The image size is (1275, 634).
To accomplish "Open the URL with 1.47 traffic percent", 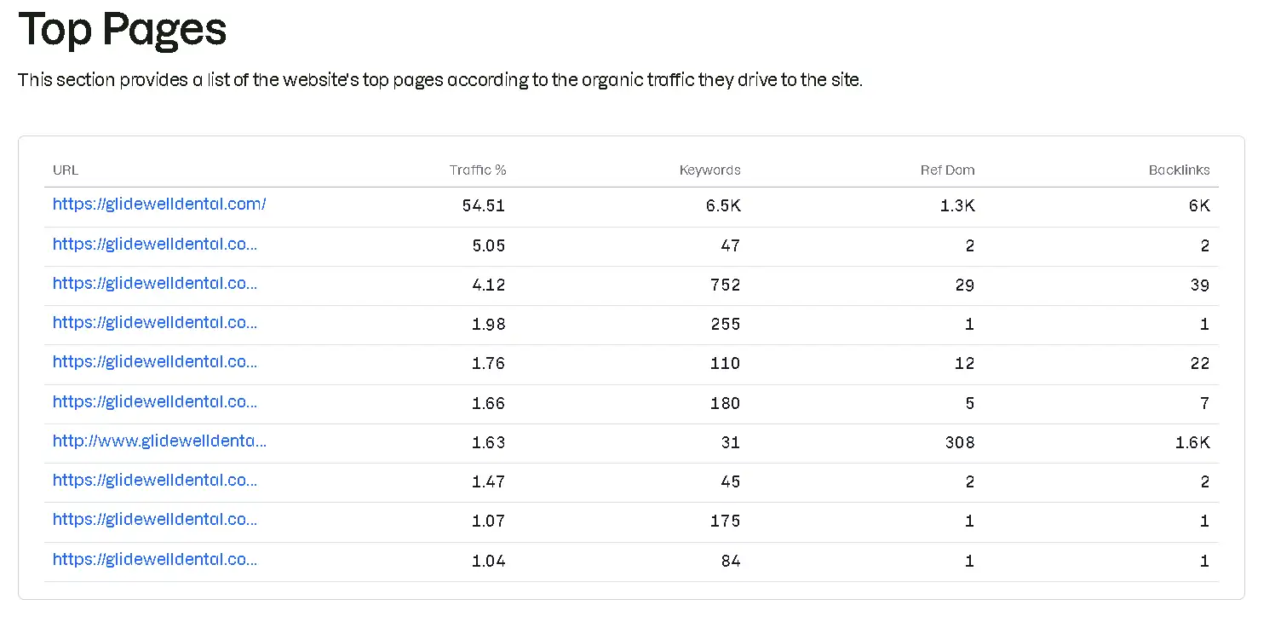I will [154, 481].
